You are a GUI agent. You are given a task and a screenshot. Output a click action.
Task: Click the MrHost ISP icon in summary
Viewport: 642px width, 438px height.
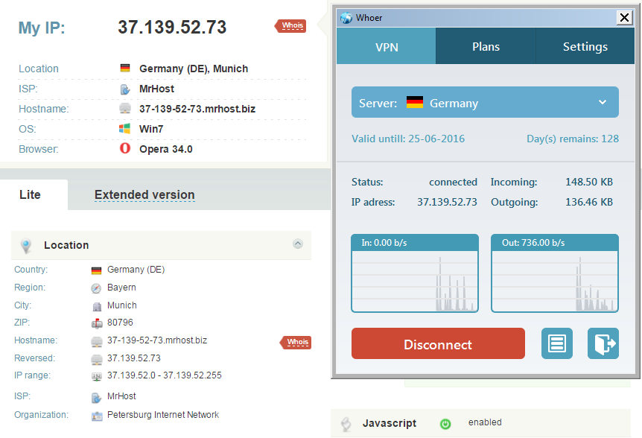(125, 89)
